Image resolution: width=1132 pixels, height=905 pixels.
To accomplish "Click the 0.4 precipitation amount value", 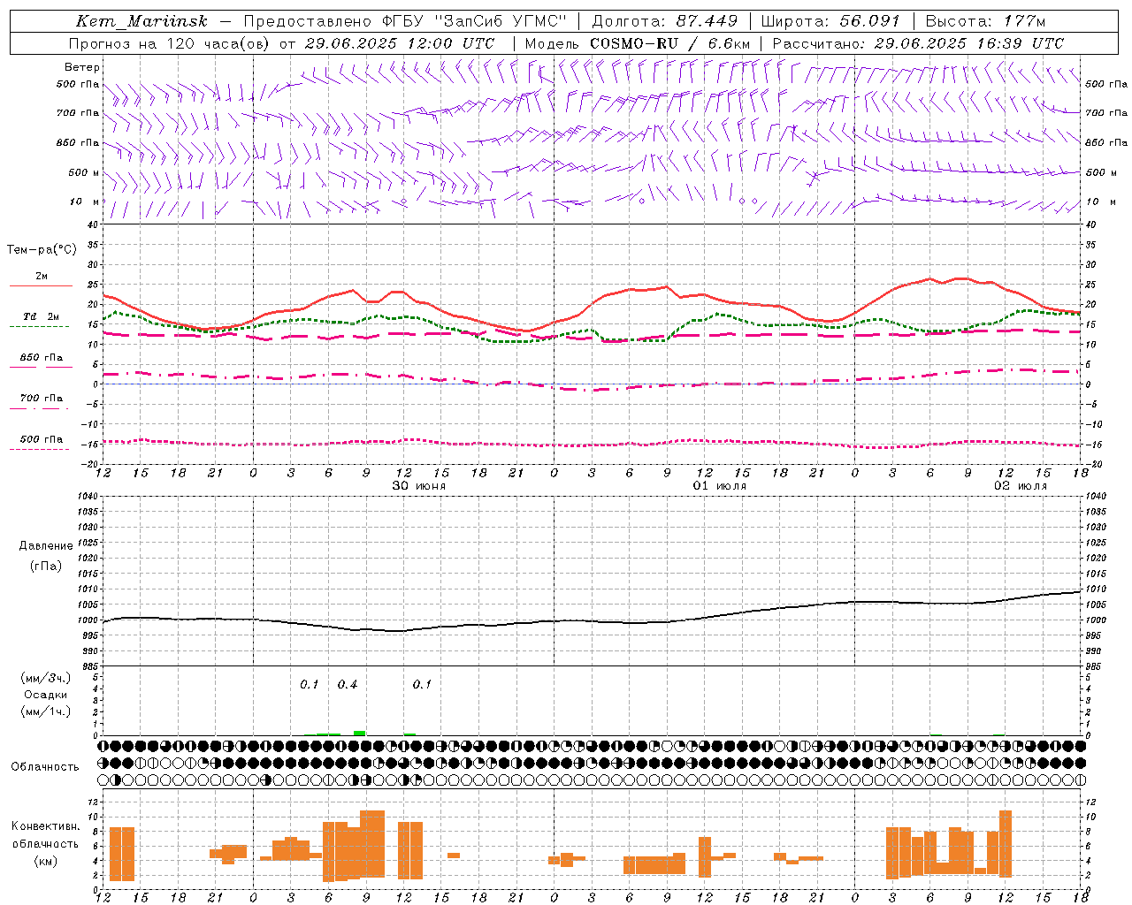I will point(348,685).
